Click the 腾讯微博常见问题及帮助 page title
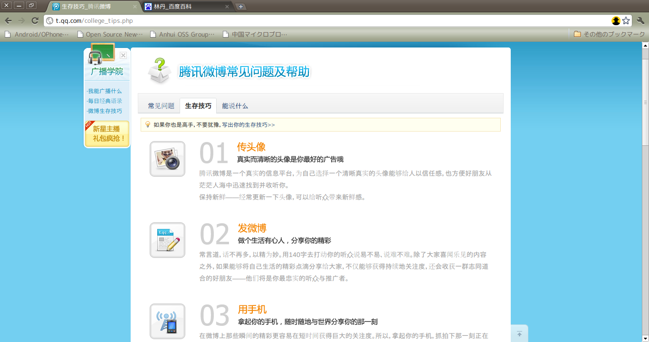649x342 pixels. (244, 72)
